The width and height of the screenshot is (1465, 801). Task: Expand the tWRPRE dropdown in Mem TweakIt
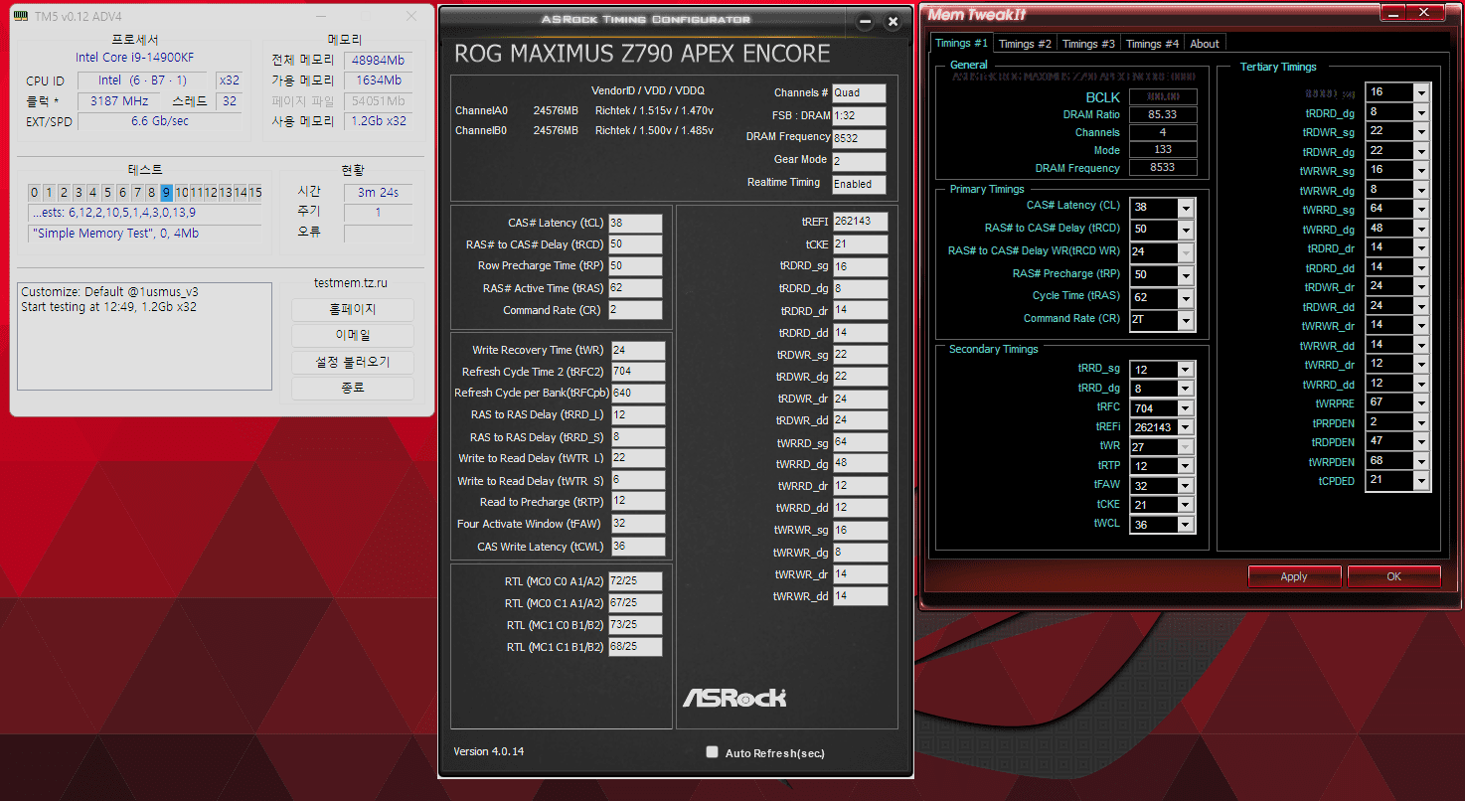pos(1421,403)
